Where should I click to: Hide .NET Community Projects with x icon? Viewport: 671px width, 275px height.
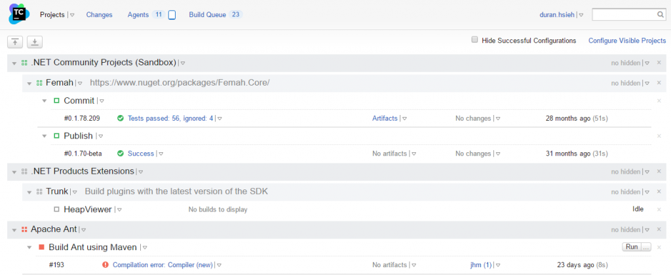click(x=659, y=63)
